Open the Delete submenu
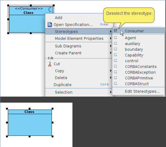This screenshot has height=147, width=166. pyautogui.click(x=79, y=78)
